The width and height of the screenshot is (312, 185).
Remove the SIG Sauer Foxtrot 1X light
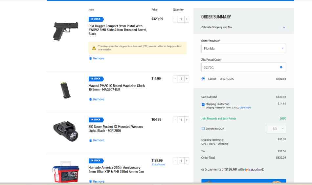click(97, 140)
